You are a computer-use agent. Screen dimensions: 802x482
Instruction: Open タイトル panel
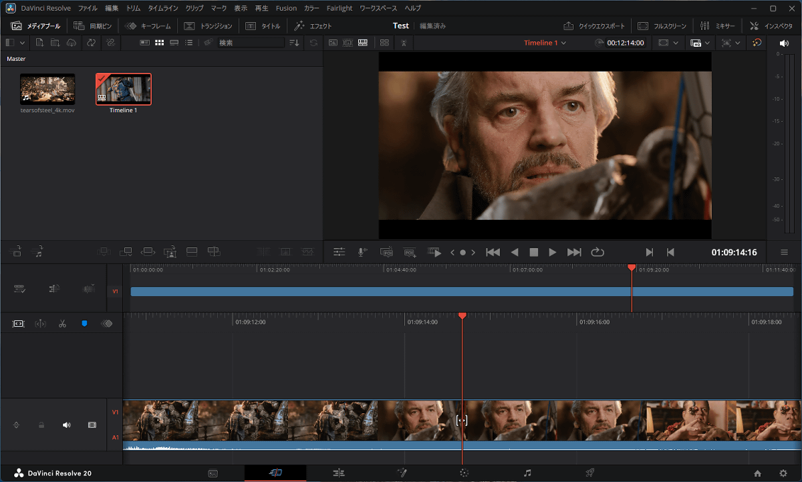pyautogui.click(x=263, y=26)
